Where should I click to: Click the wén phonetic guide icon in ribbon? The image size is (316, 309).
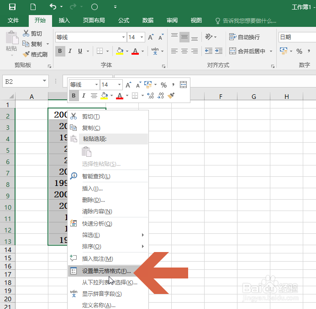[155, 51]
